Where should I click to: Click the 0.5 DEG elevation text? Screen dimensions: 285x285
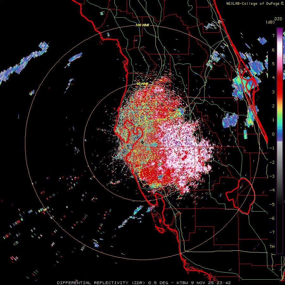pos(158,283)
